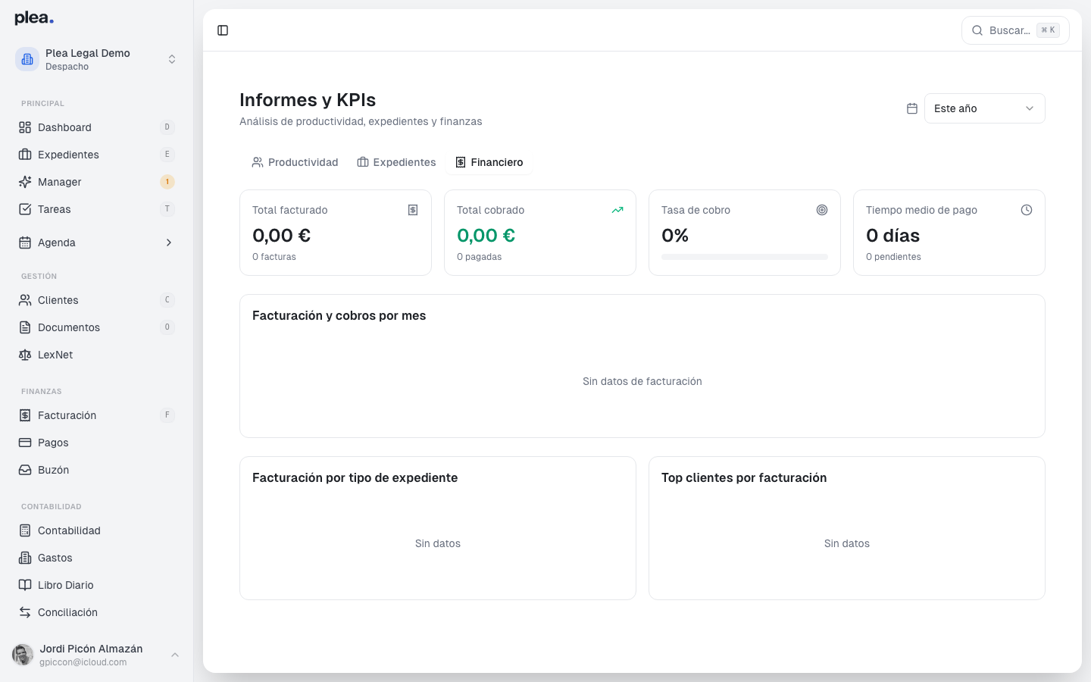Switch to the Productividad tab

[x=295, y=162]
